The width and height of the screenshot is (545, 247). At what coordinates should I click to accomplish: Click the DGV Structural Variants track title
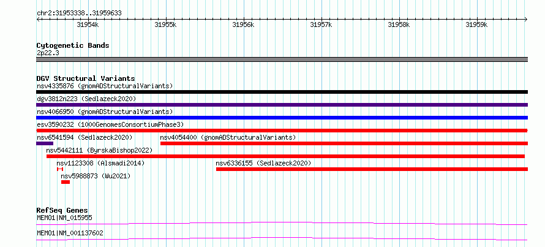[86, 78]
